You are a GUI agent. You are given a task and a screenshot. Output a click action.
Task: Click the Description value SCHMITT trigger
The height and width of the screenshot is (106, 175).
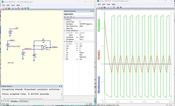(x=86, y=24)
